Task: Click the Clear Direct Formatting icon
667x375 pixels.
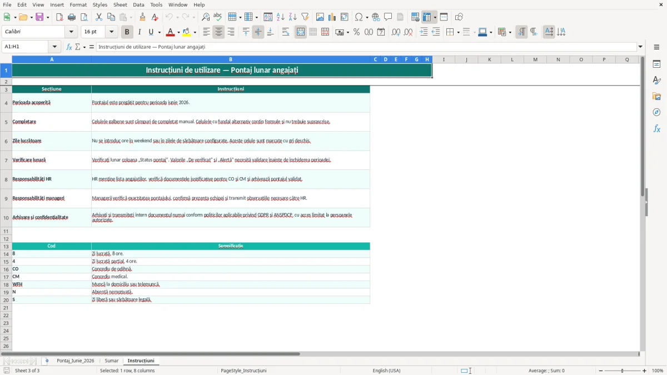Action: click(155, 17)
